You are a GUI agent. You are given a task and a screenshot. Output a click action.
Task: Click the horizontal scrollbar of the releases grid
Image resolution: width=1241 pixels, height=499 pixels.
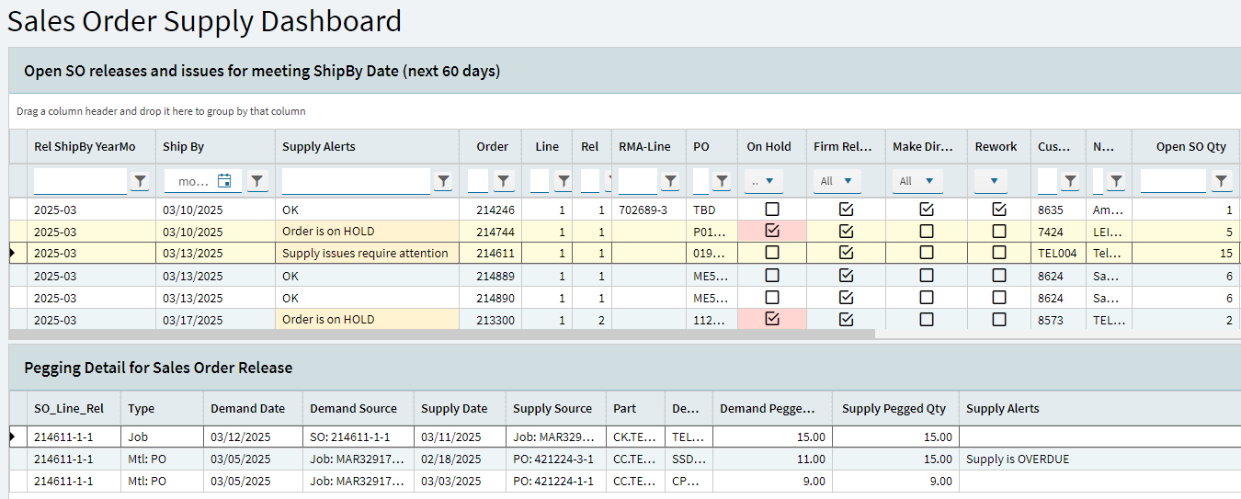coord(441,334)
